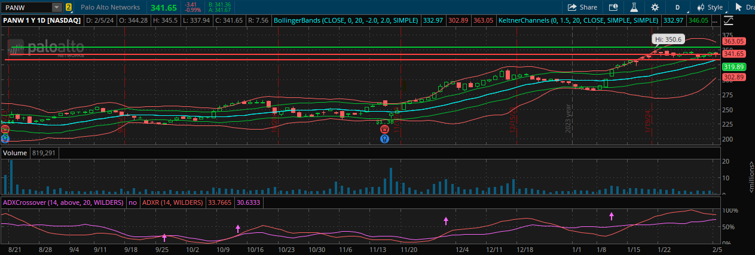
Task: Click the ADX crossover arrow after 10/9
Action: tap(238, 228)
